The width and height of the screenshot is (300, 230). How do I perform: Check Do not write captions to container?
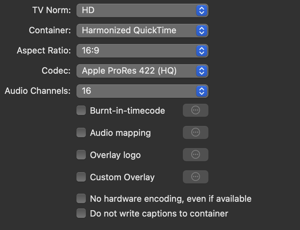81,213
